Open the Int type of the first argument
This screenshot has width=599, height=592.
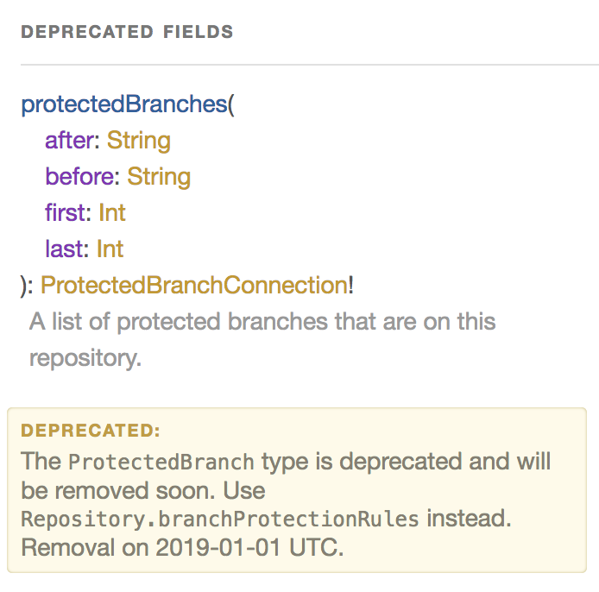[x=112, y=213]
